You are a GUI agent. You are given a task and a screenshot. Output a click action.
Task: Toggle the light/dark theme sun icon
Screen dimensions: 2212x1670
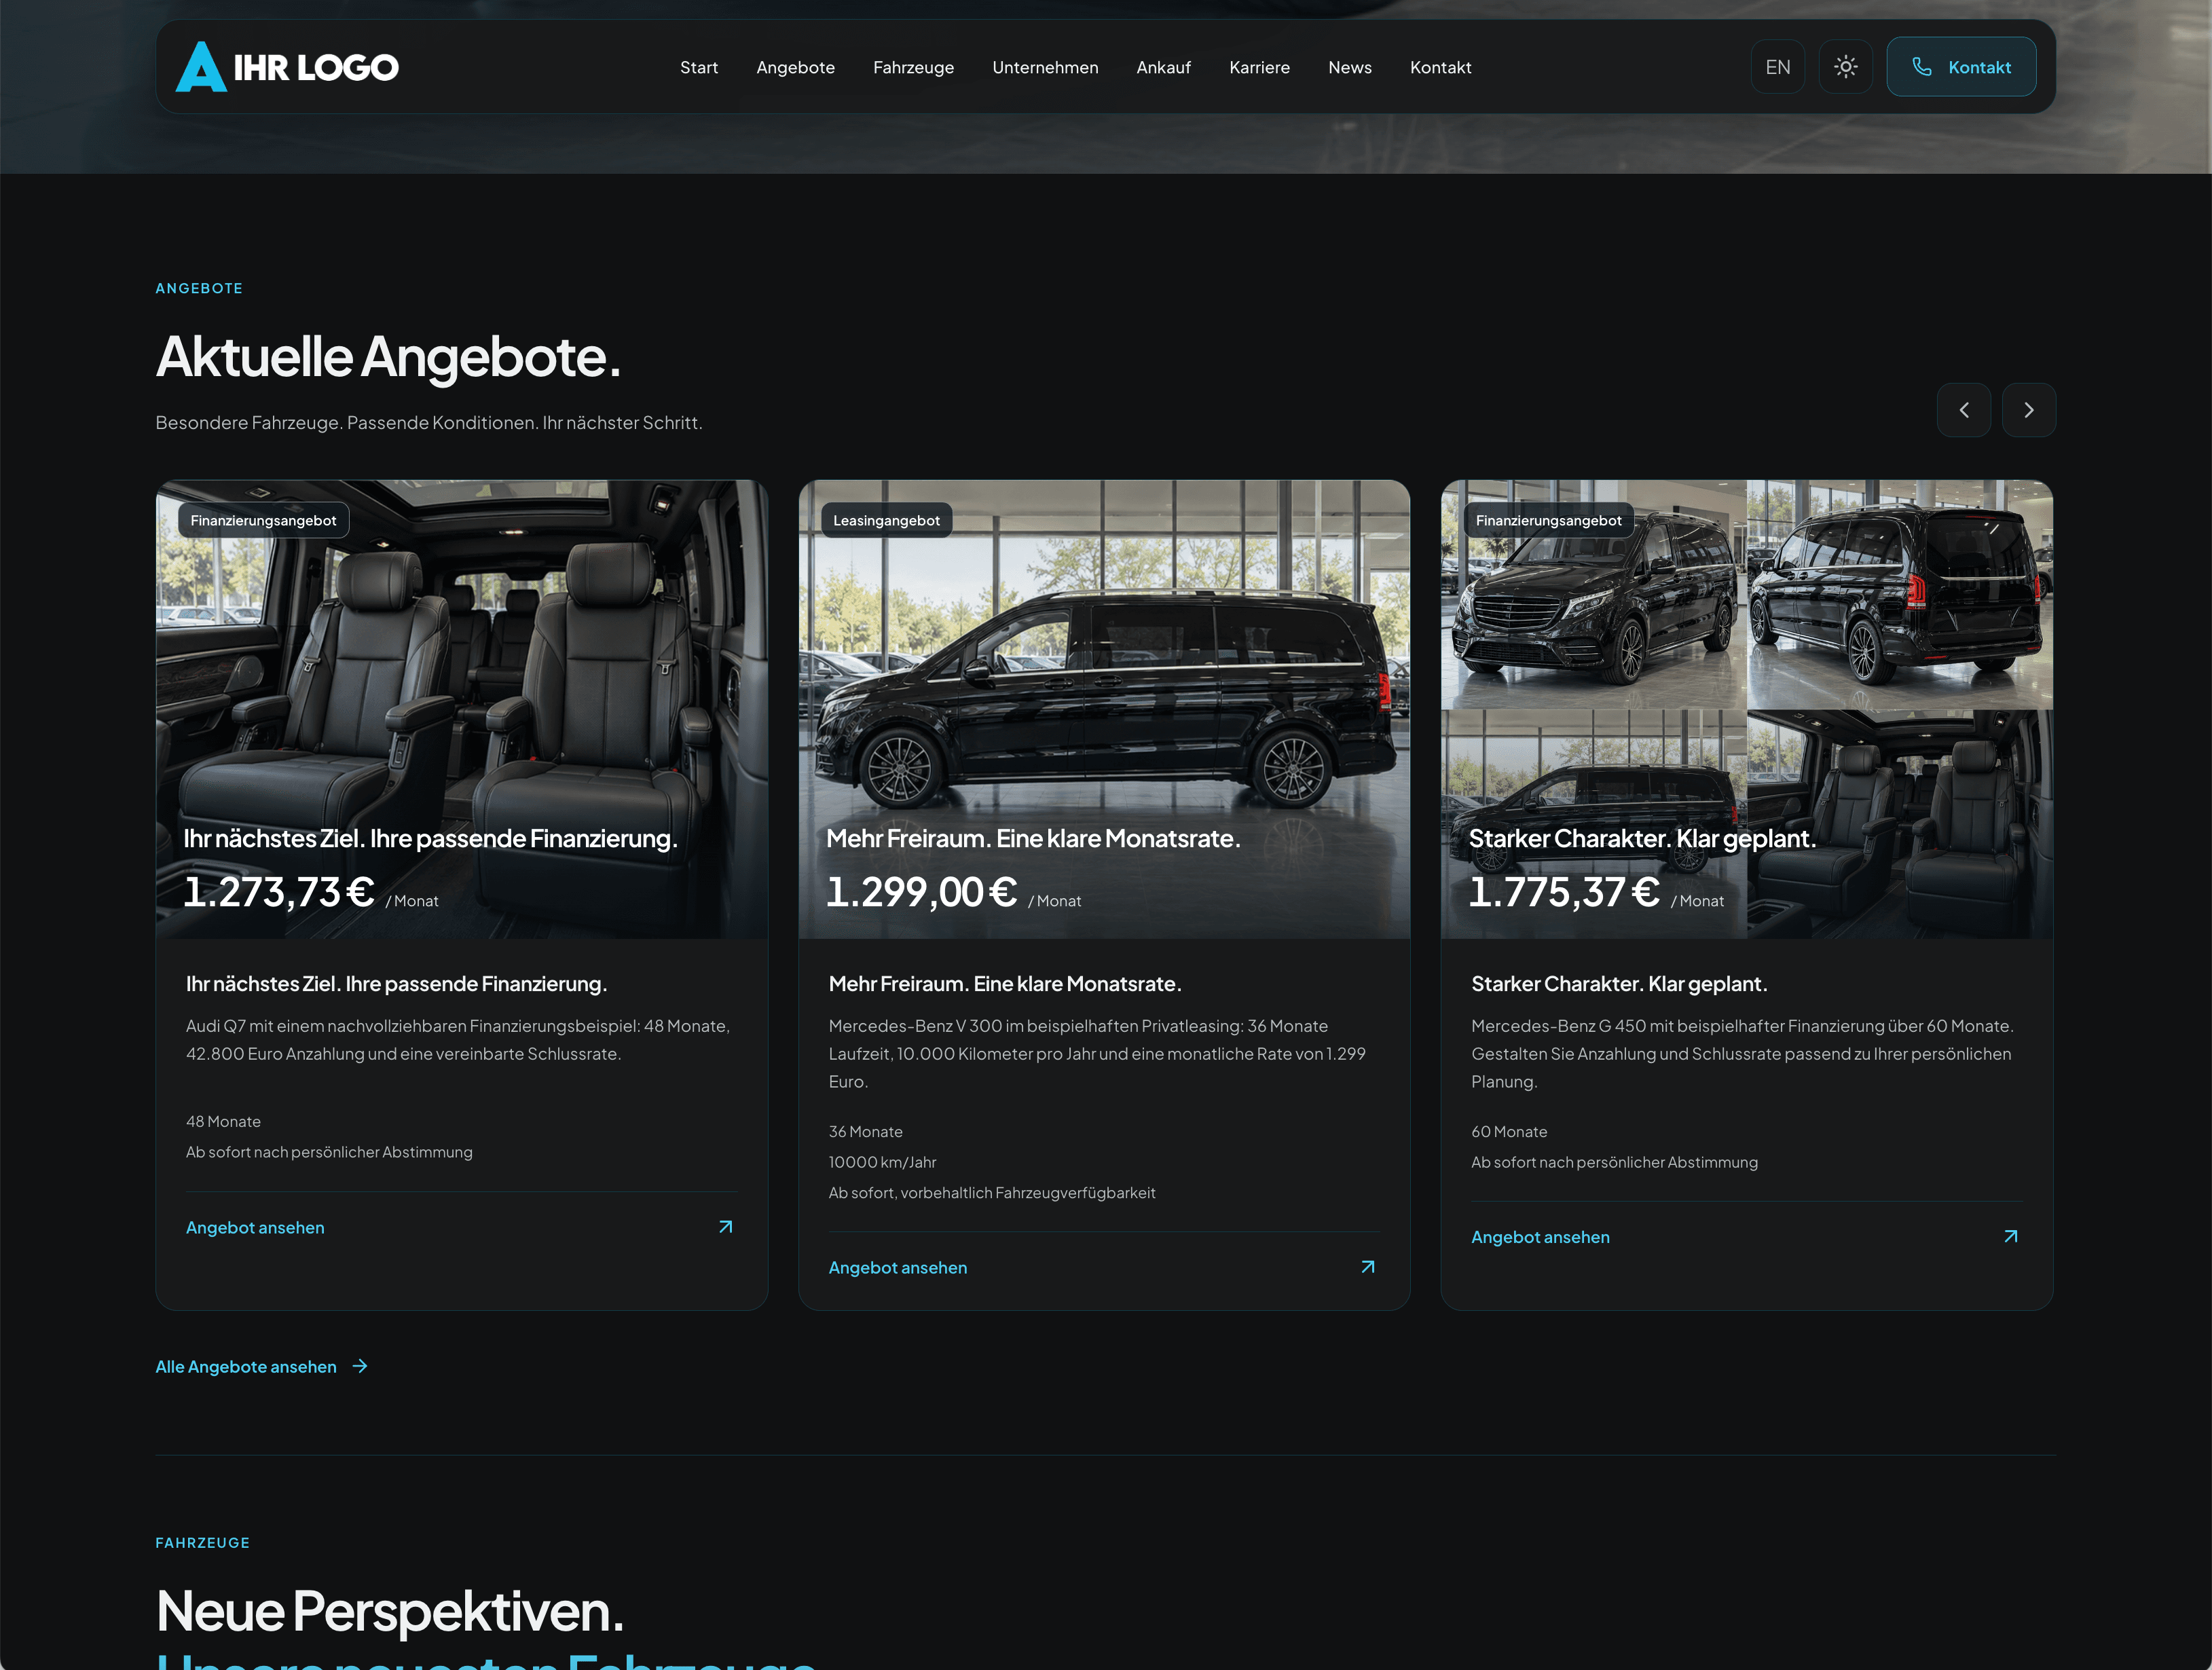point(1845,67)
